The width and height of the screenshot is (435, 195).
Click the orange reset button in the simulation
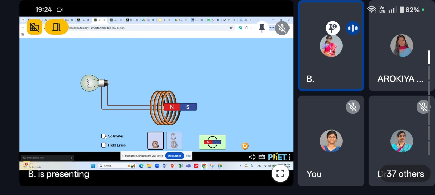245,146
